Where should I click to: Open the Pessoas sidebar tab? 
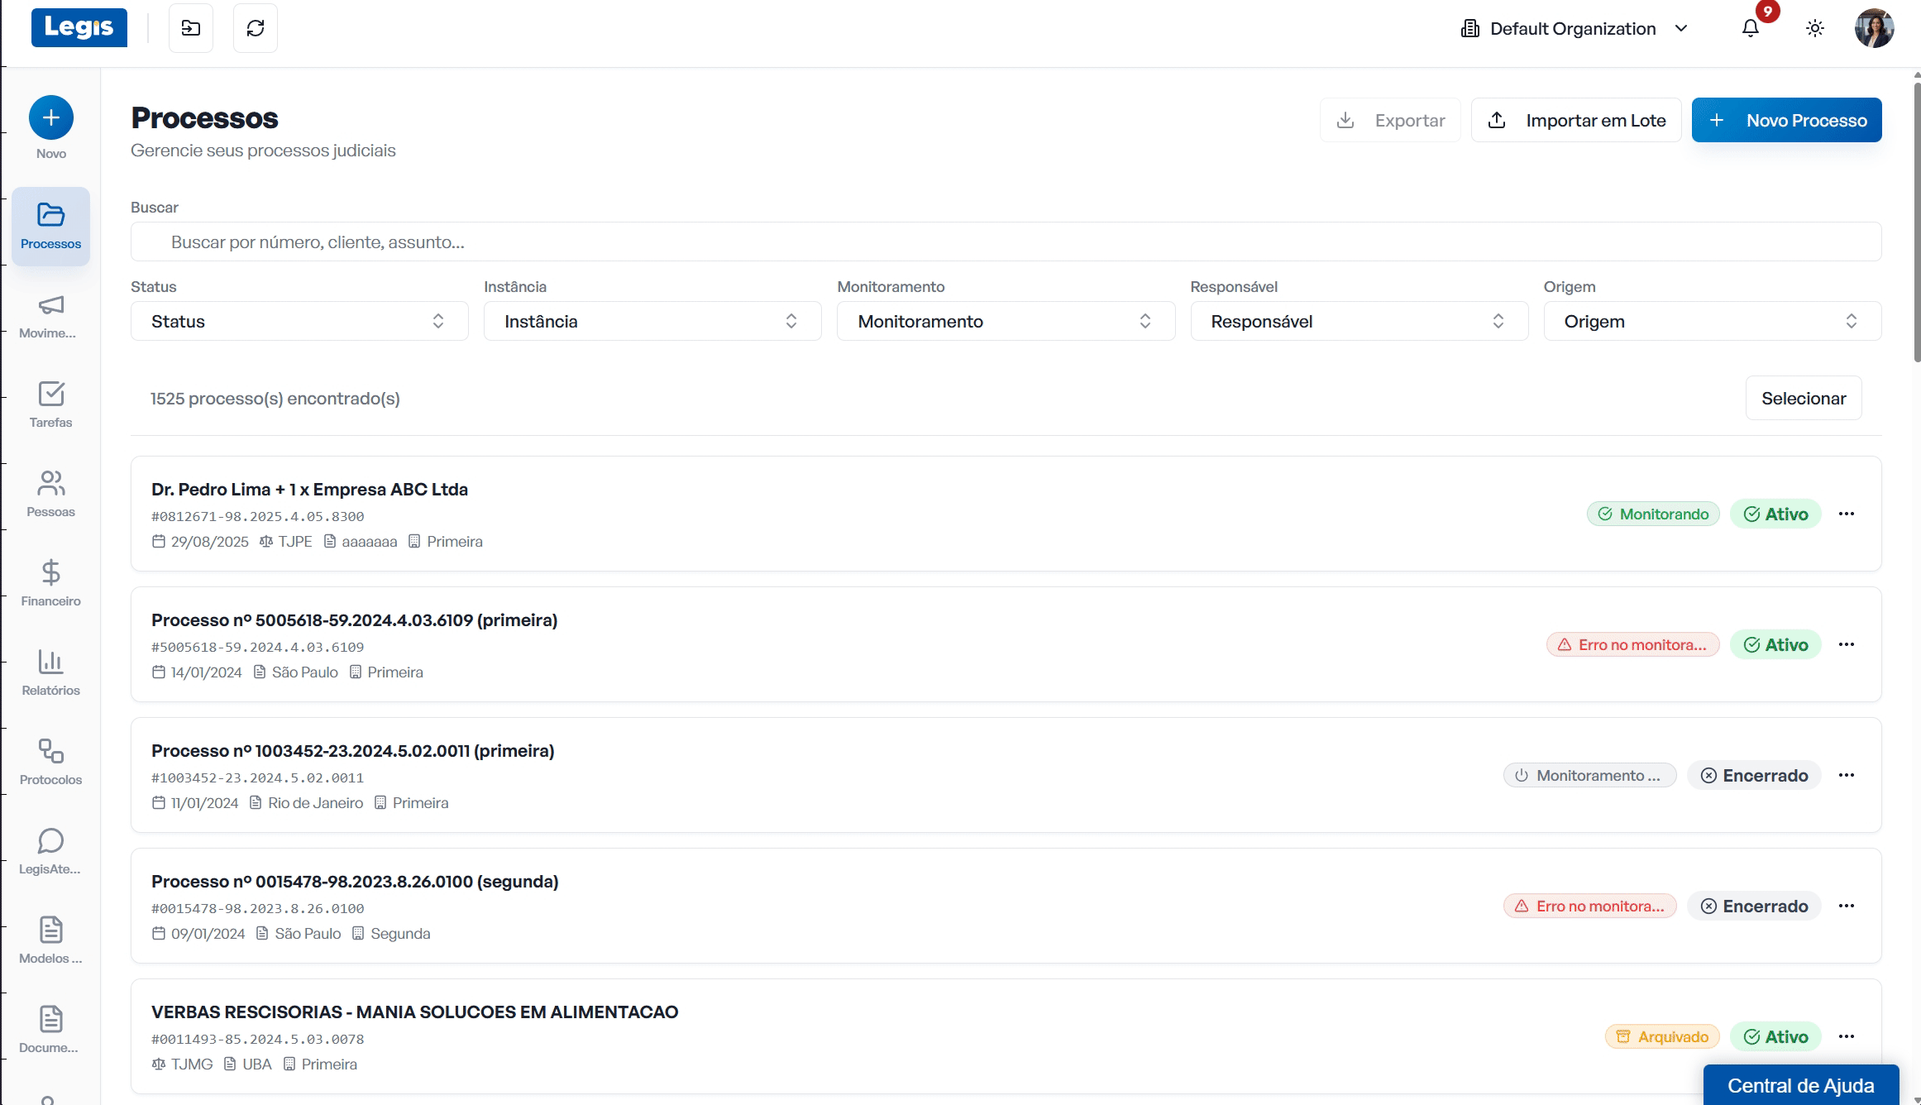click(x=50, y=494)
